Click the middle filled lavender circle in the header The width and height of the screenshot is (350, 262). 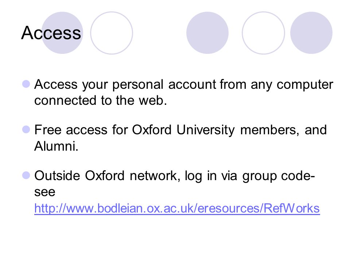pyautogui.click(x=207, y=33)
